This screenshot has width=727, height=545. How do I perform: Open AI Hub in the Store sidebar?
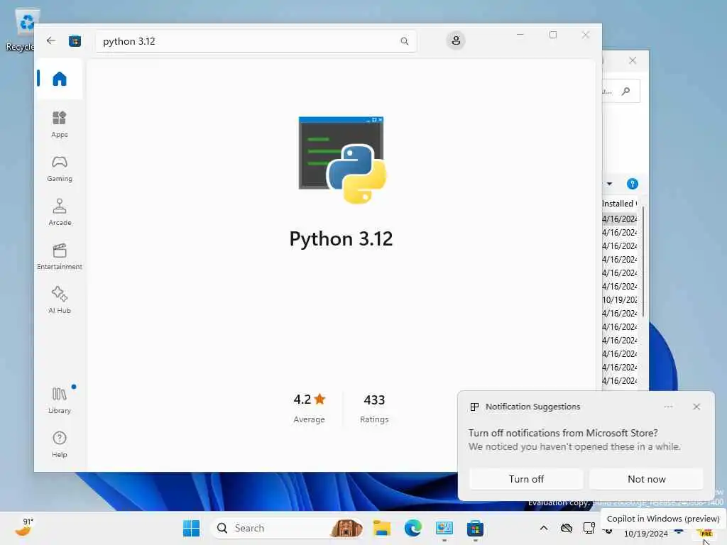click(x=60, y=300)
